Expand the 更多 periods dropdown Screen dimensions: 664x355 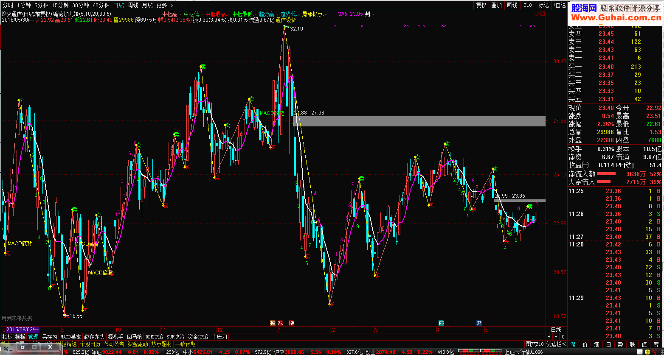(x=164, y=5)
